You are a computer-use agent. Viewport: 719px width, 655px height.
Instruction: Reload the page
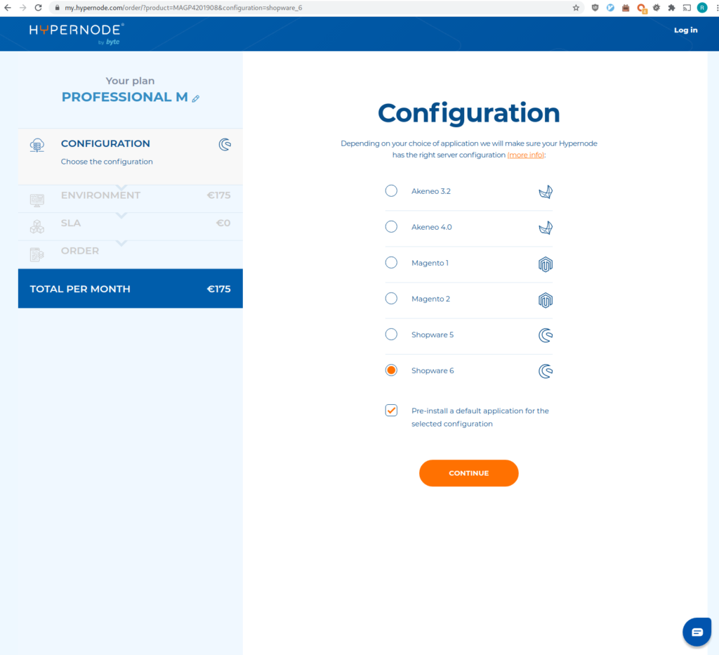pyautogui.click(x=39, y=8)
